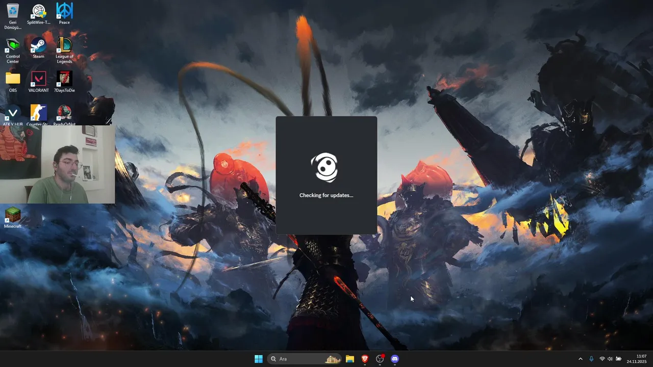Click the microphone tray icon
The image size is (653, 367).
click(591, 359)
